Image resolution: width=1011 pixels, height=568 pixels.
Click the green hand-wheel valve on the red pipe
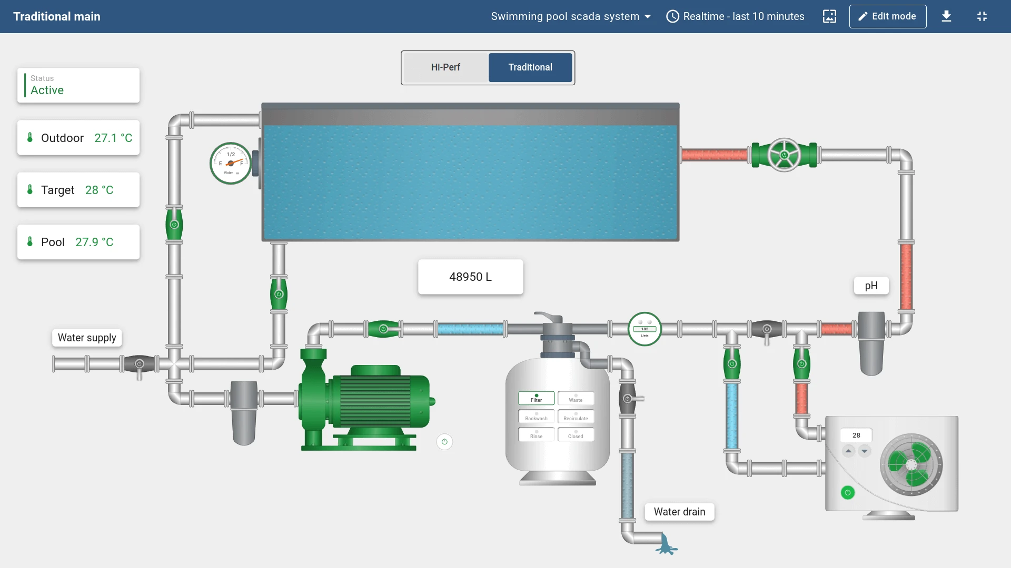pyautogui.click(x=784, y=155)
